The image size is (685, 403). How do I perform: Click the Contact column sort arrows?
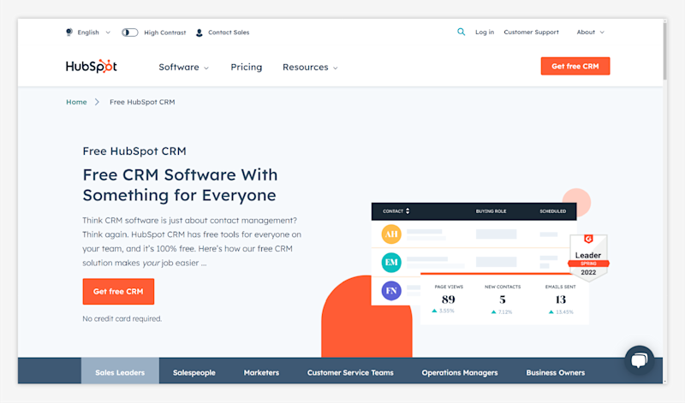point(408,210)
